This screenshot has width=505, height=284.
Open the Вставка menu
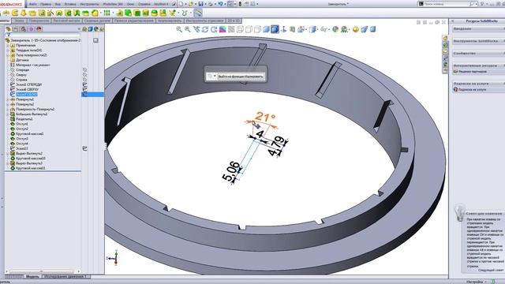[70, 4]
